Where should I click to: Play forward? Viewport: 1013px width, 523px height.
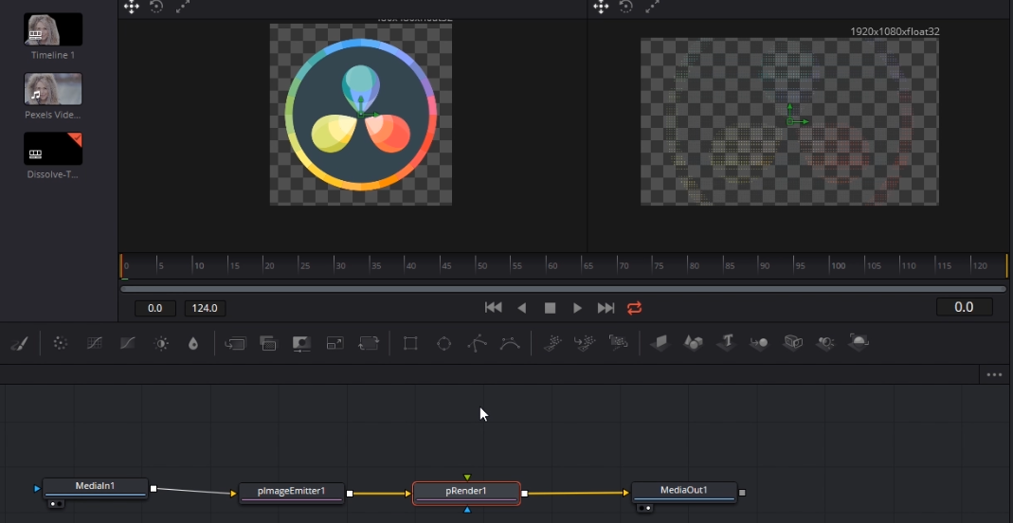click(x=577, y=308)
